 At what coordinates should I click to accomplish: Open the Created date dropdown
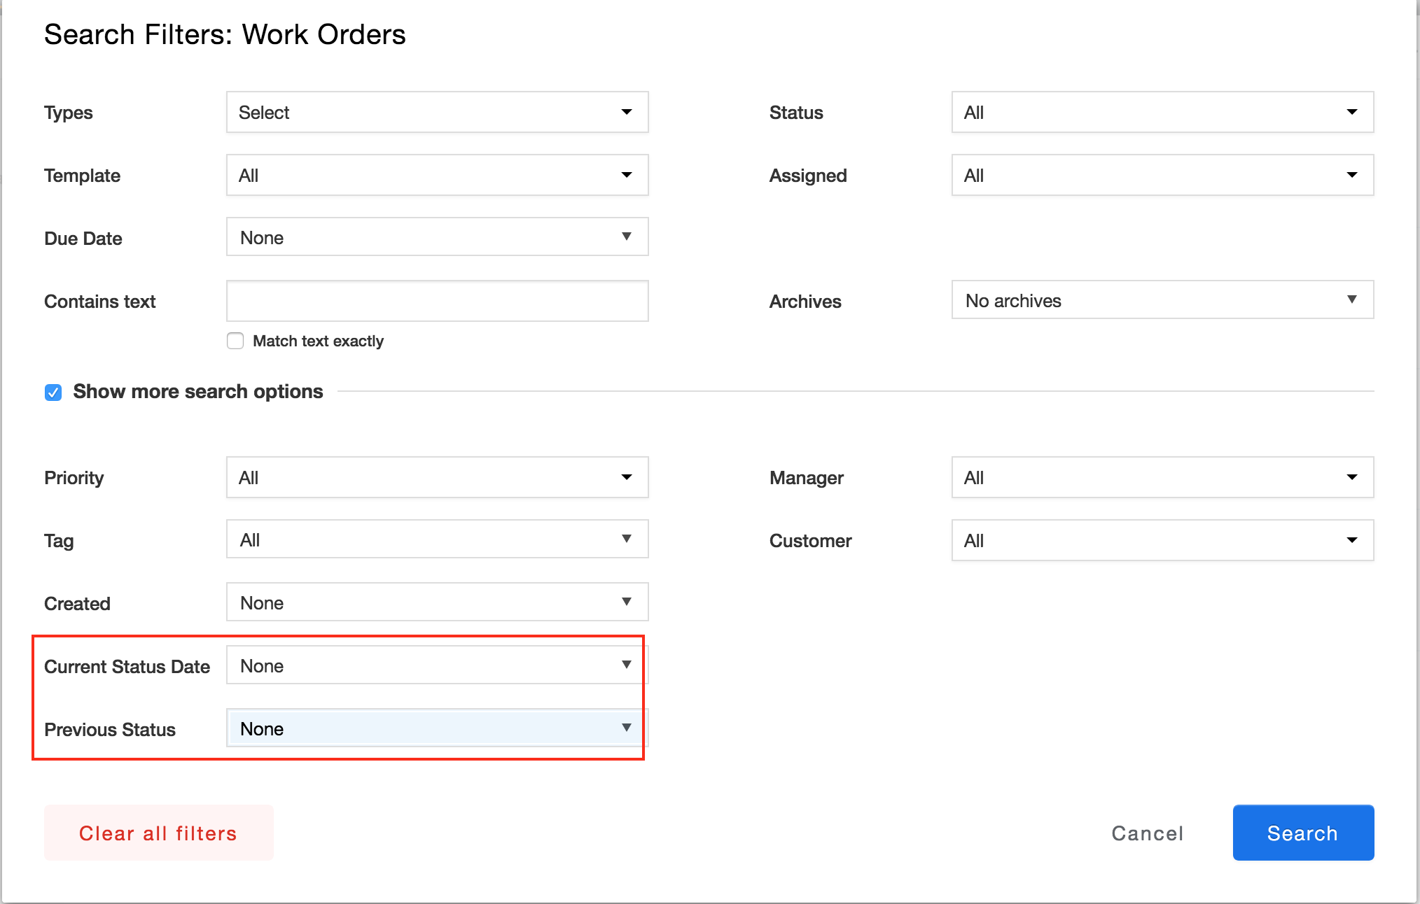tap(437, 602)
